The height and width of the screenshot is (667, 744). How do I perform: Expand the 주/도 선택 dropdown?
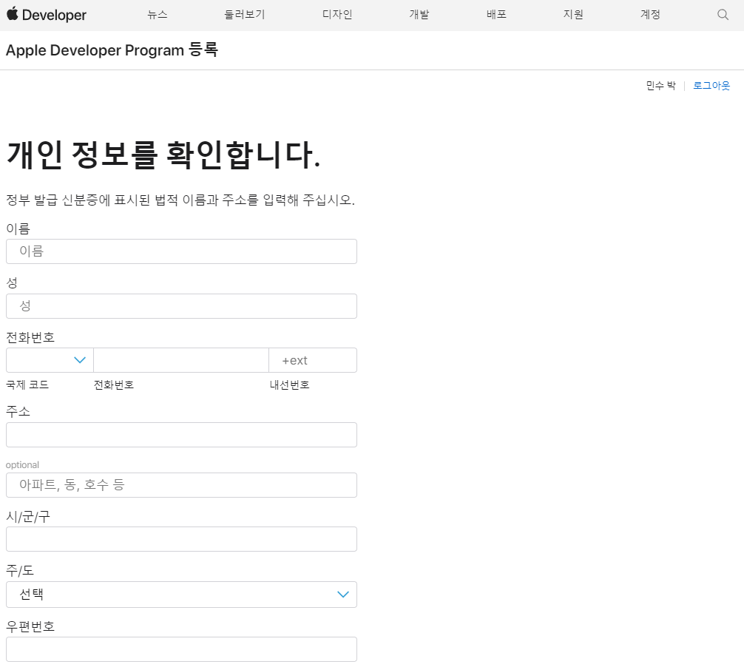tap(181, 595)
